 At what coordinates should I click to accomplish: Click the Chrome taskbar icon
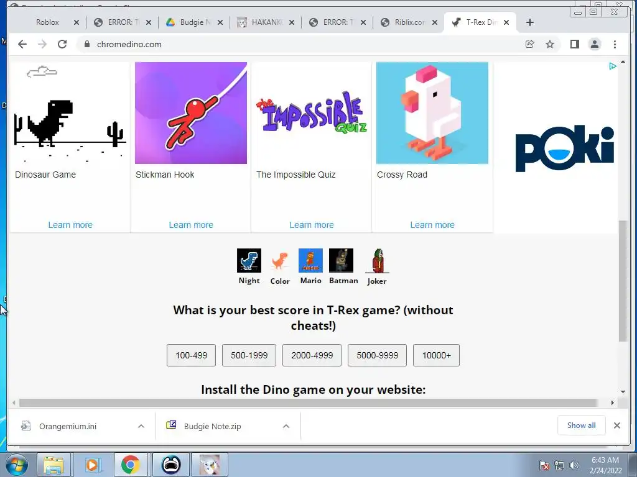131,465
